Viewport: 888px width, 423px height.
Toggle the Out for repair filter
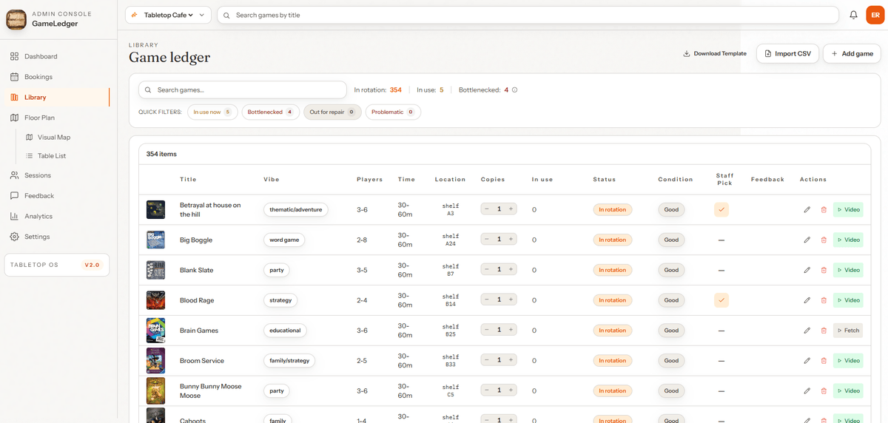332,112
